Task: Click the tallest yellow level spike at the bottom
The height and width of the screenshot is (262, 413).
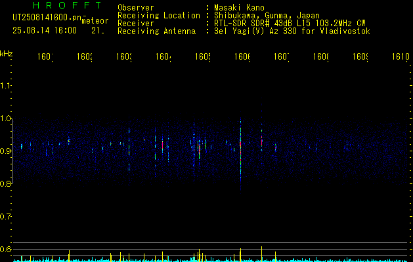Action: click(261, 254)
